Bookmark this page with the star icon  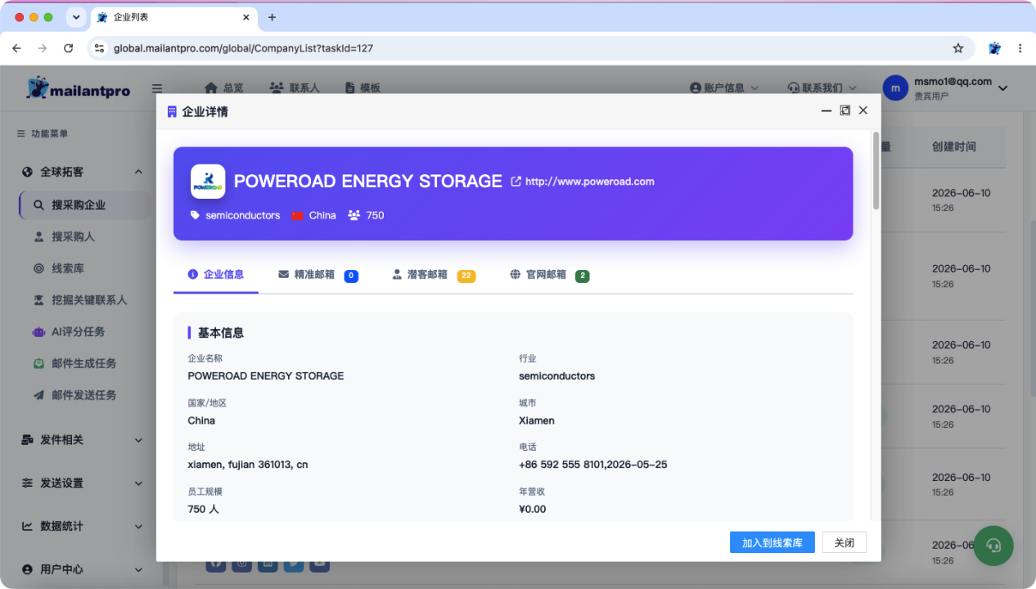(958, 48)
